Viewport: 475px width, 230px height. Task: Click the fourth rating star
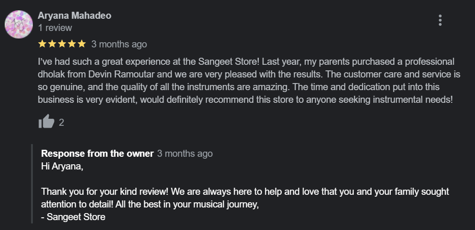pyautogui.click(x=71, y=44)
